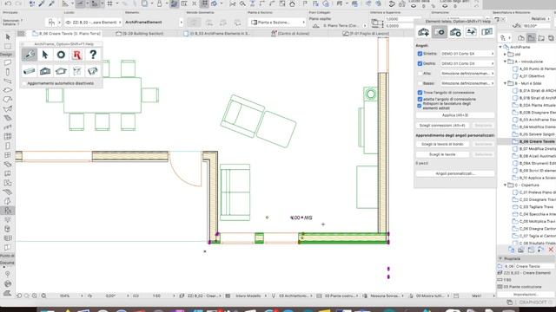This screenshot has height=312, width=556.
Task: Click the Impostazioni button in navigator
Action: pos(526,295)
